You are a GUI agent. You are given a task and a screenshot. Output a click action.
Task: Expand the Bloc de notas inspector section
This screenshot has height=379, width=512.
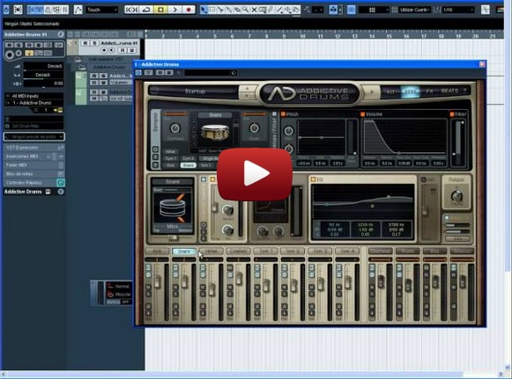(x=34, y=174)
